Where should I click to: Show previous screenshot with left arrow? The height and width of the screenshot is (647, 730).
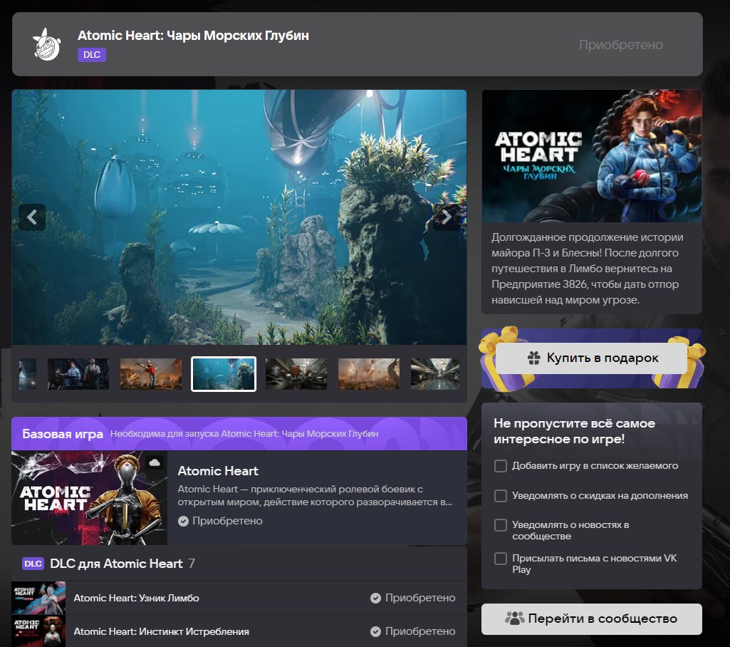32,217
